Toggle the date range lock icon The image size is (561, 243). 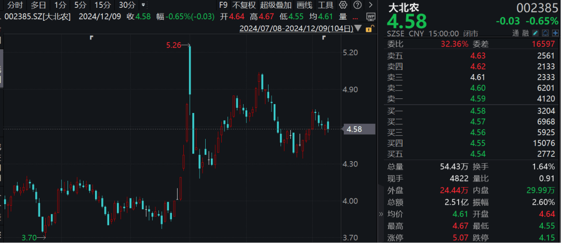[x=370, y=29]
